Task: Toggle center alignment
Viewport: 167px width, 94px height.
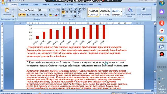Action: [x=67, y=12]
